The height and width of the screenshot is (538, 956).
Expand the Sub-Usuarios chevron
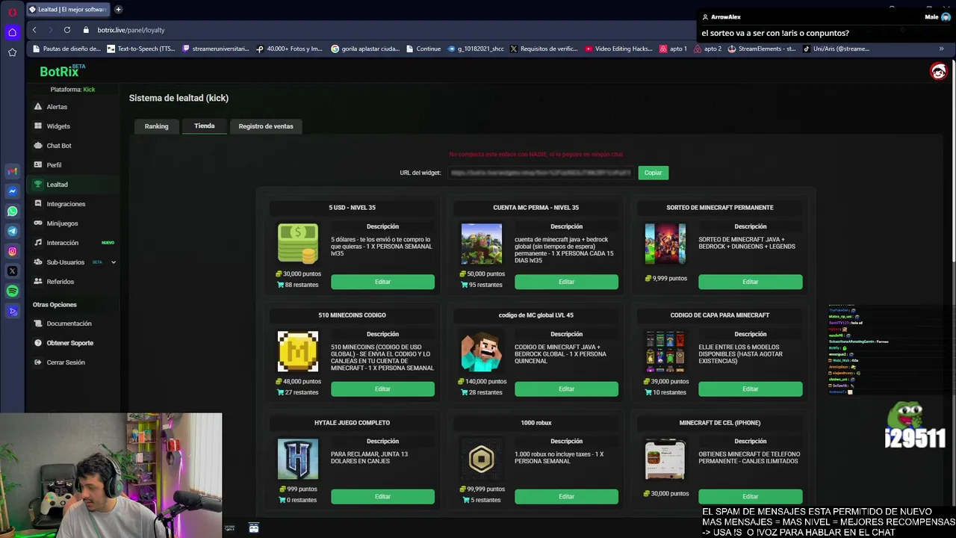click(x=114, y=262)
